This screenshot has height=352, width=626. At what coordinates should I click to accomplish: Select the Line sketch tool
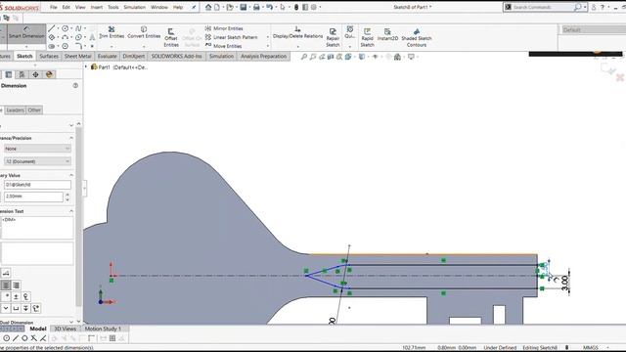(52, 28)
